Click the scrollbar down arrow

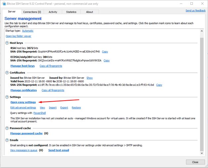202,153
